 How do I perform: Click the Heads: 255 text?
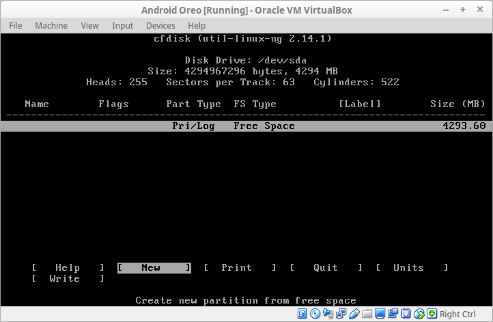117,83
